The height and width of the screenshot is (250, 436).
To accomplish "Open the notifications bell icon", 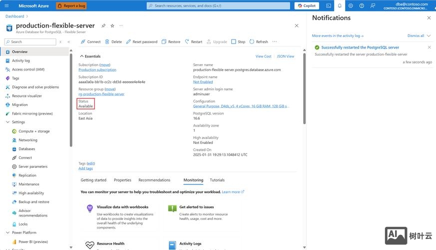I will pos(340,6).
